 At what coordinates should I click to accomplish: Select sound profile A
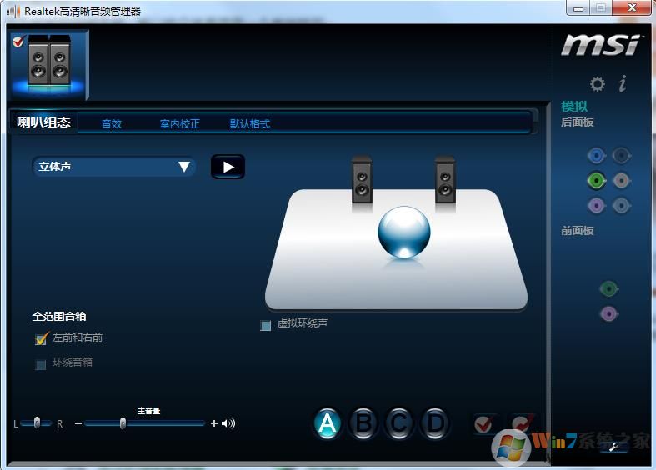327,423
